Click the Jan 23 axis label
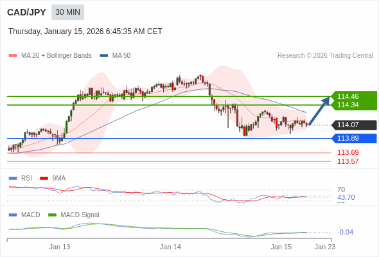Viewport: 379px width, 257px height. (x=325, y=247)
